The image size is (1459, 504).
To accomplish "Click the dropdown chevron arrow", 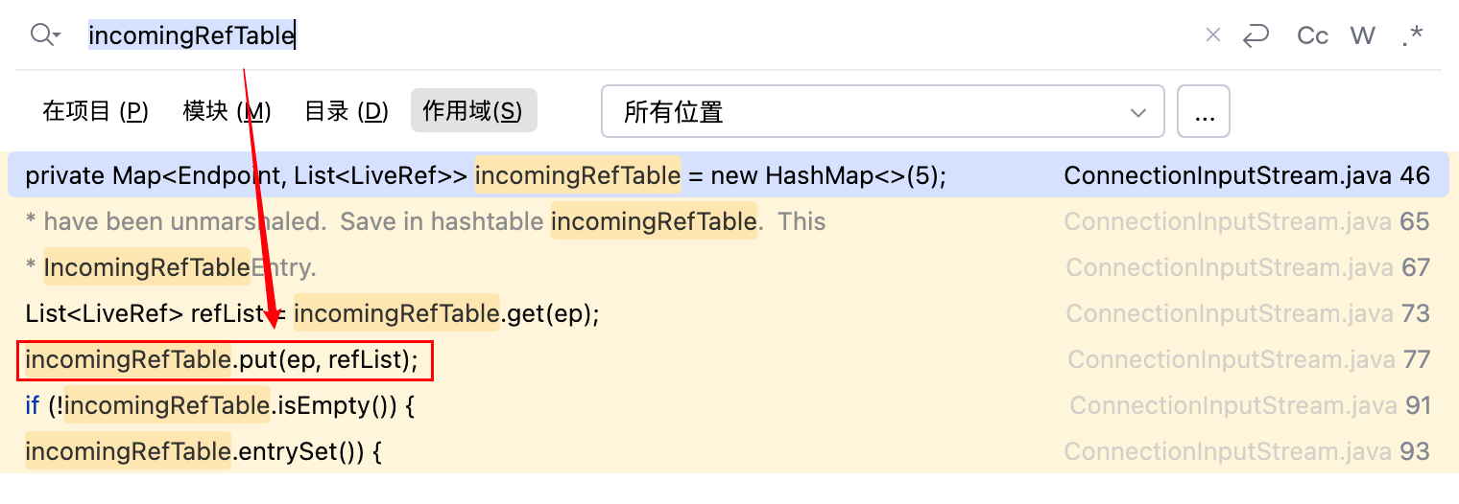I will tap(1138, 112).
